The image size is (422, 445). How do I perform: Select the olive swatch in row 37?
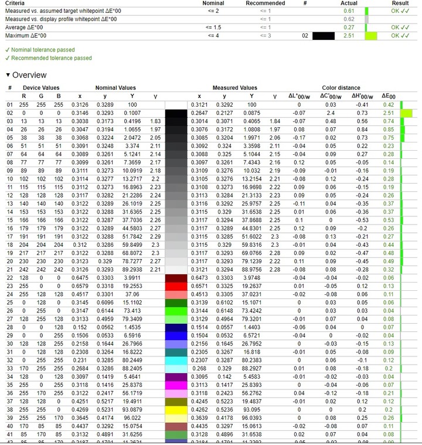(x=176, y=402)
